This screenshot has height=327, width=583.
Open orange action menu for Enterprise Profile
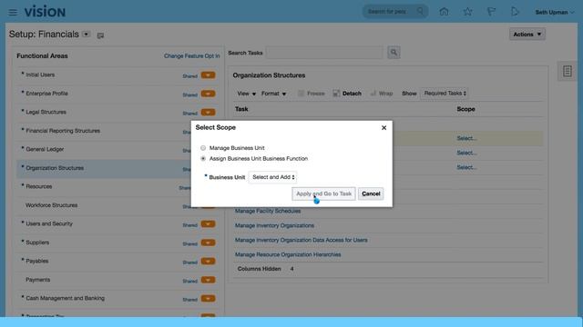[209, 94]
